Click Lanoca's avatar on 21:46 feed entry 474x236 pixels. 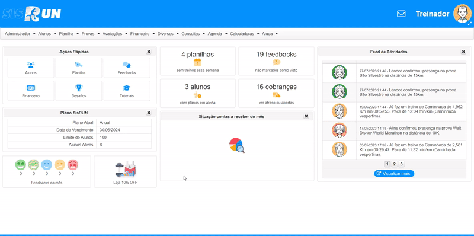339,73
